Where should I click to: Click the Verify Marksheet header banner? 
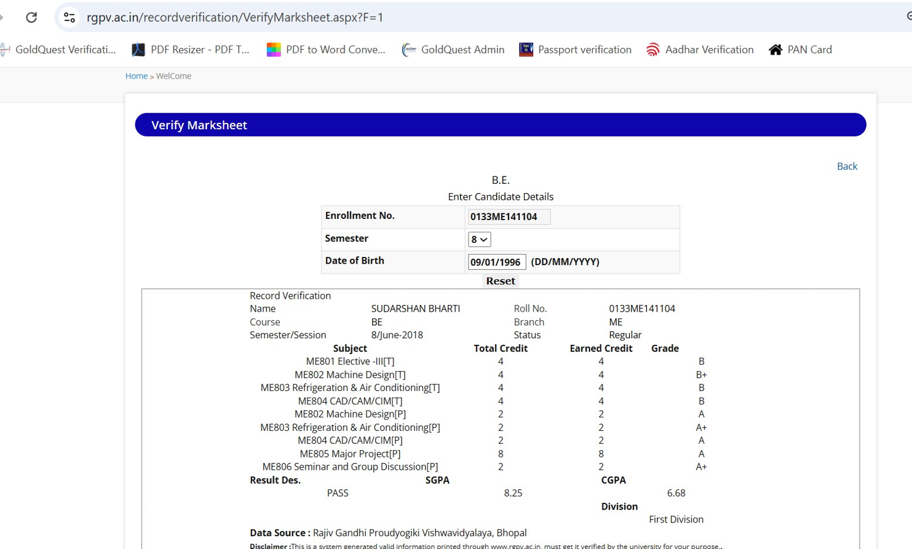(500, 125)
